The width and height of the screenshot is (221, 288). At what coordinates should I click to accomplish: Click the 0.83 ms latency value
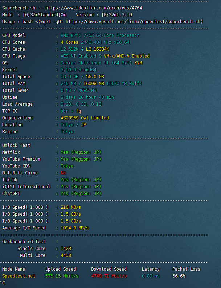[x=151, y=276]
